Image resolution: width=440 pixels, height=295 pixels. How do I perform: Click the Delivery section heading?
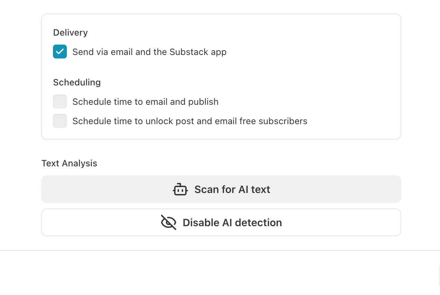click(70, 33)
